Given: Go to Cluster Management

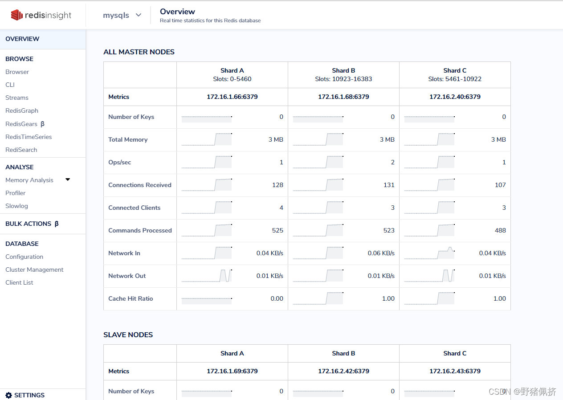Looking at the screenshot, I should tap(34, 269).
